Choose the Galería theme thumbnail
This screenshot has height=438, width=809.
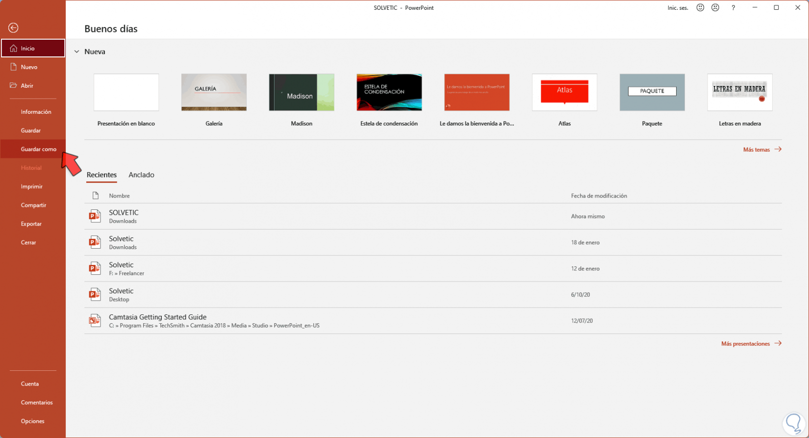tap(214, 92)
